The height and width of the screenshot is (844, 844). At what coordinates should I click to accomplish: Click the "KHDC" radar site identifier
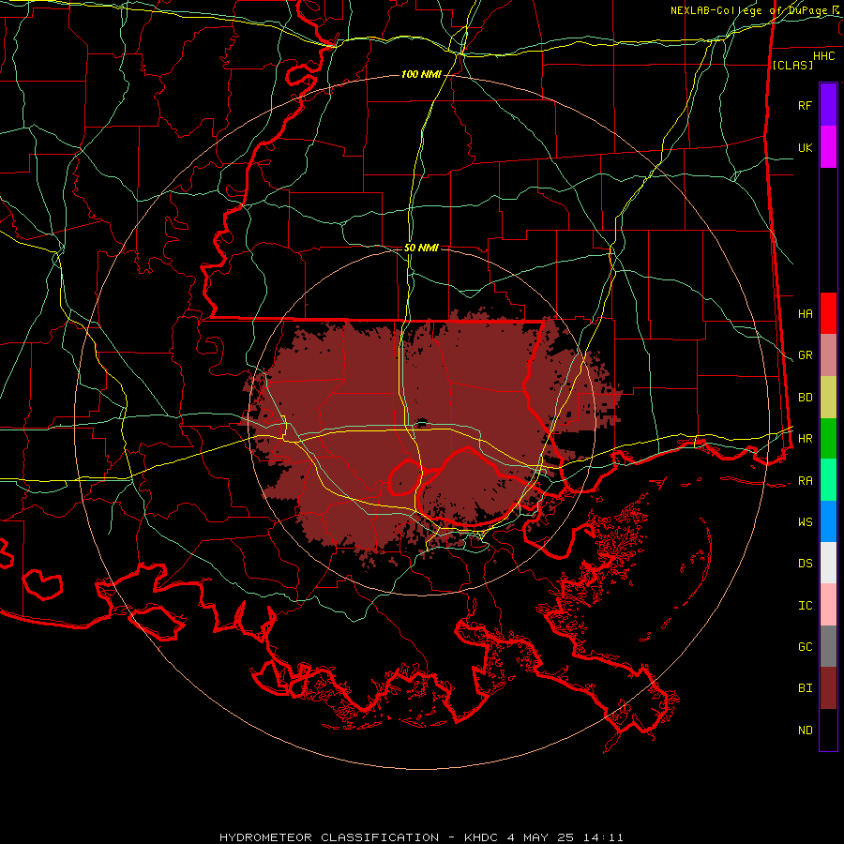(482, 837)
